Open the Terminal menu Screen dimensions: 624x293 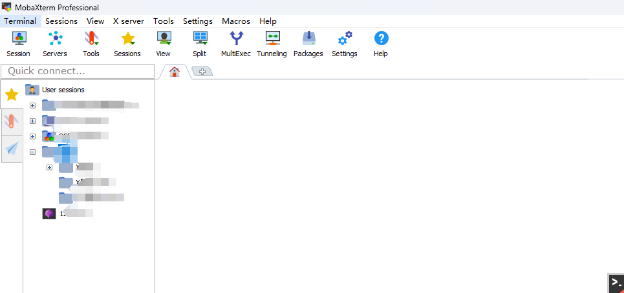tap(20, 21)
